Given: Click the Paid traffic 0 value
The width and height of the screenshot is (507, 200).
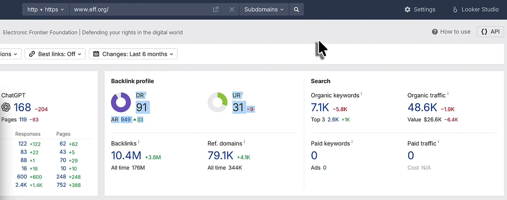Looking at the screenshot, I should coord(411,155).
